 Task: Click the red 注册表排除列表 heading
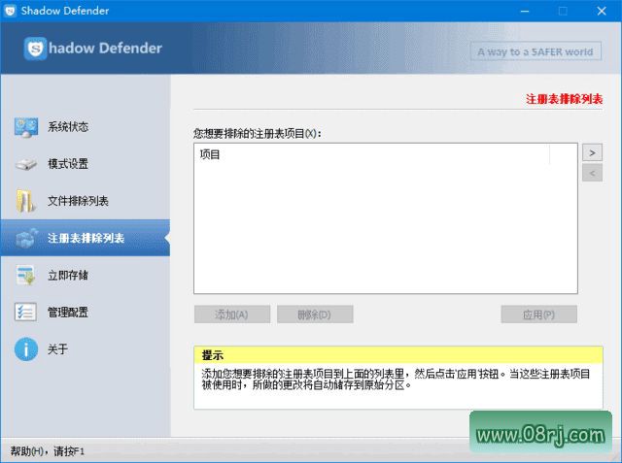(564, 99)
